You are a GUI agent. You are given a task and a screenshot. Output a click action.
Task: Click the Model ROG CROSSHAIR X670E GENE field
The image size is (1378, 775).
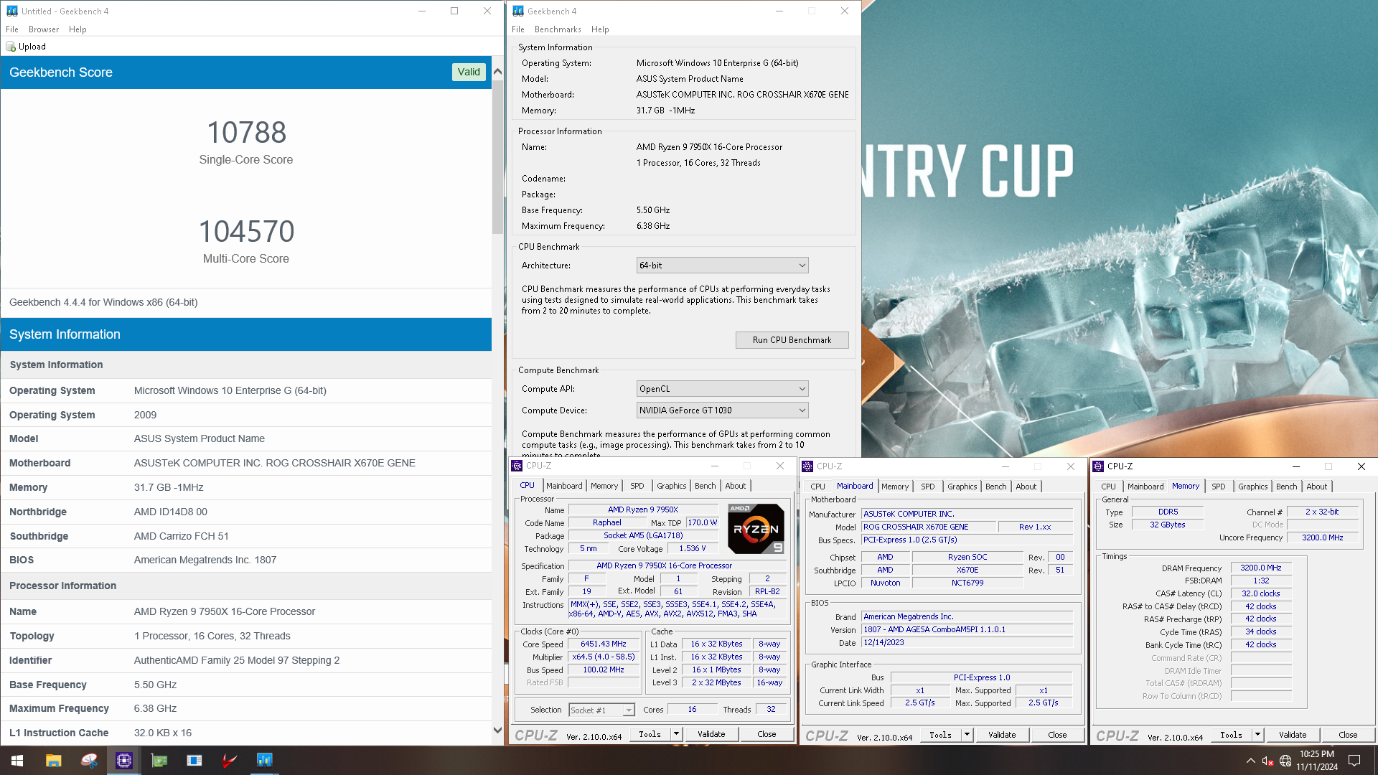(929, 527)
